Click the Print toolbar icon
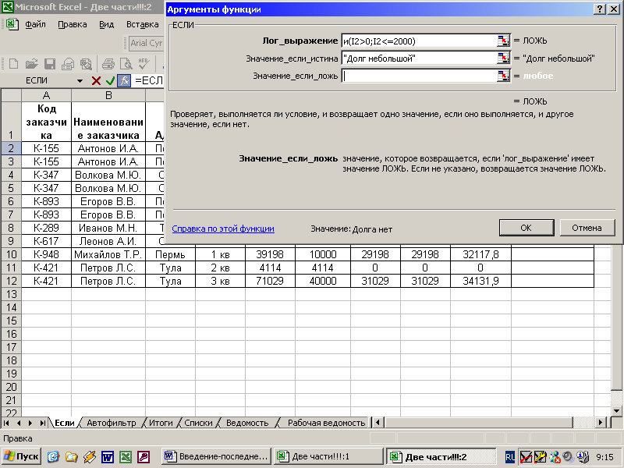The height and width of the screenshot is (468, 624). click(x=108, y=64)
